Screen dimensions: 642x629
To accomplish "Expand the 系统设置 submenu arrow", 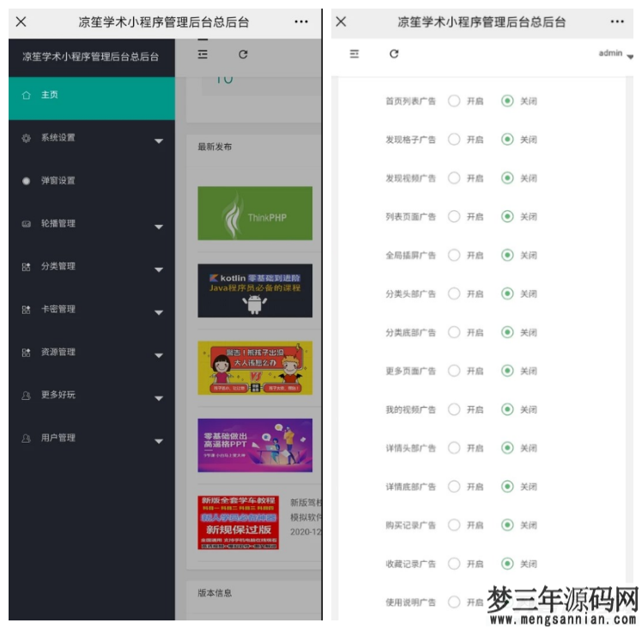I will 159,142.
